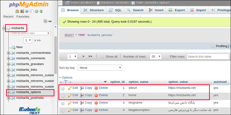231x115 pixels.
Task: Enable the Show all checkbox
Action: (103, 57)
